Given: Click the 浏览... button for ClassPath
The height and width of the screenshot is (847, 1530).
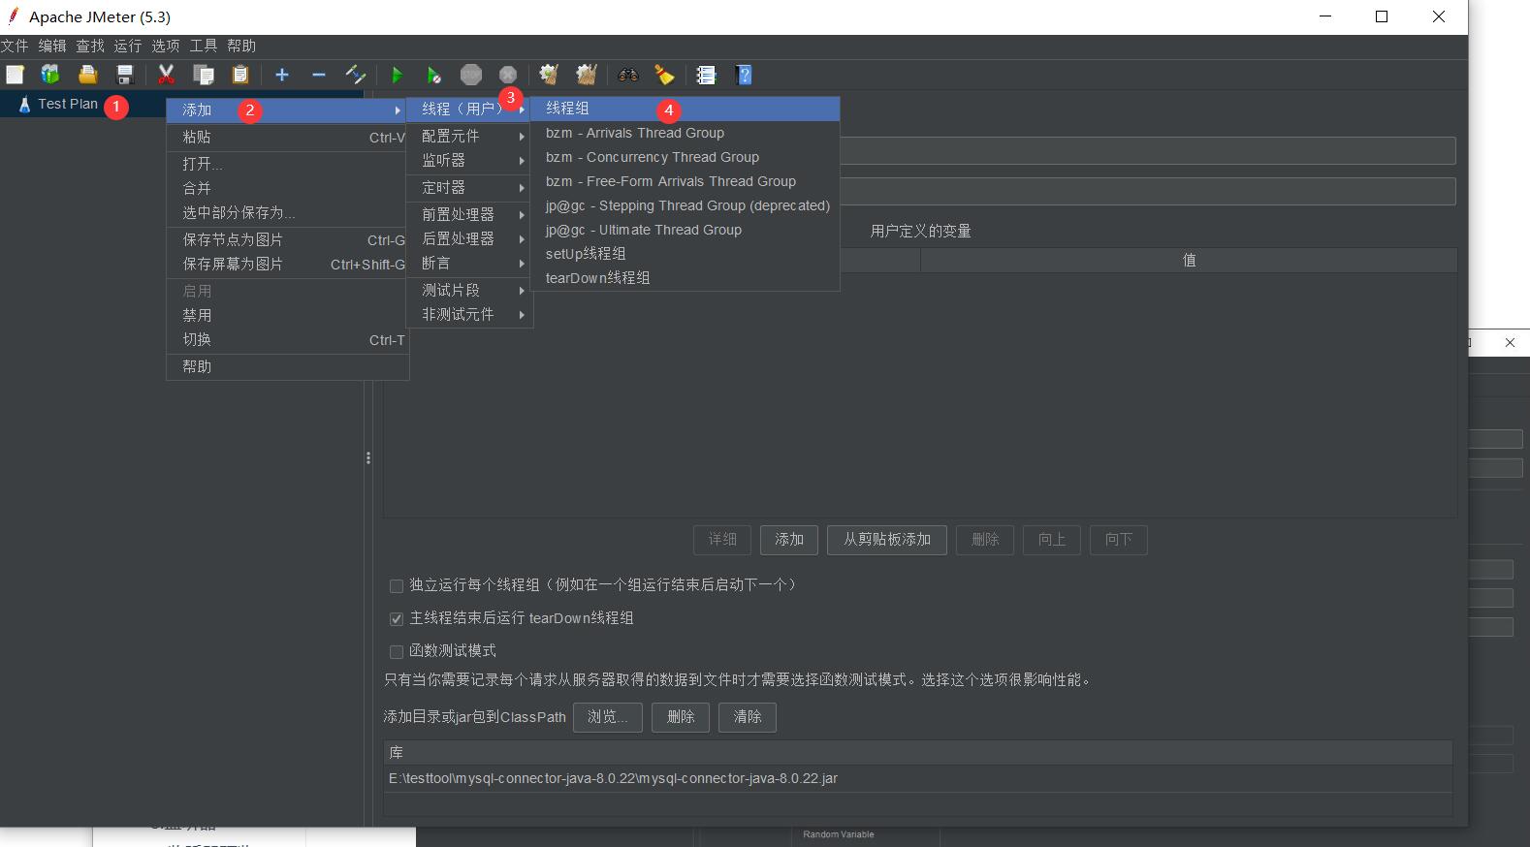Looking at the screenshot, I should pyautogui.click(x=608, y=717).
